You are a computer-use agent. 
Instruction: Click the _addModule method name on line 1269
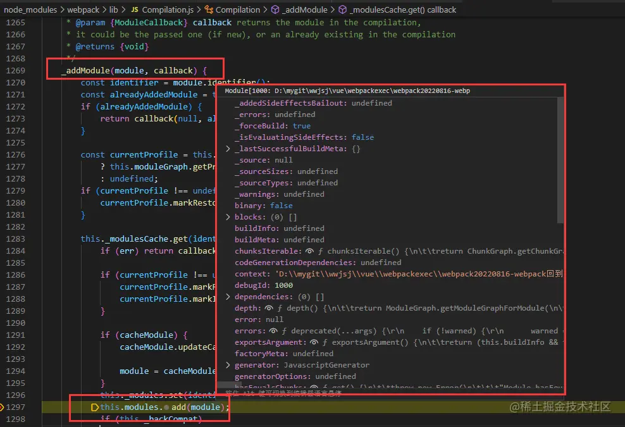[x=85, y=71]
